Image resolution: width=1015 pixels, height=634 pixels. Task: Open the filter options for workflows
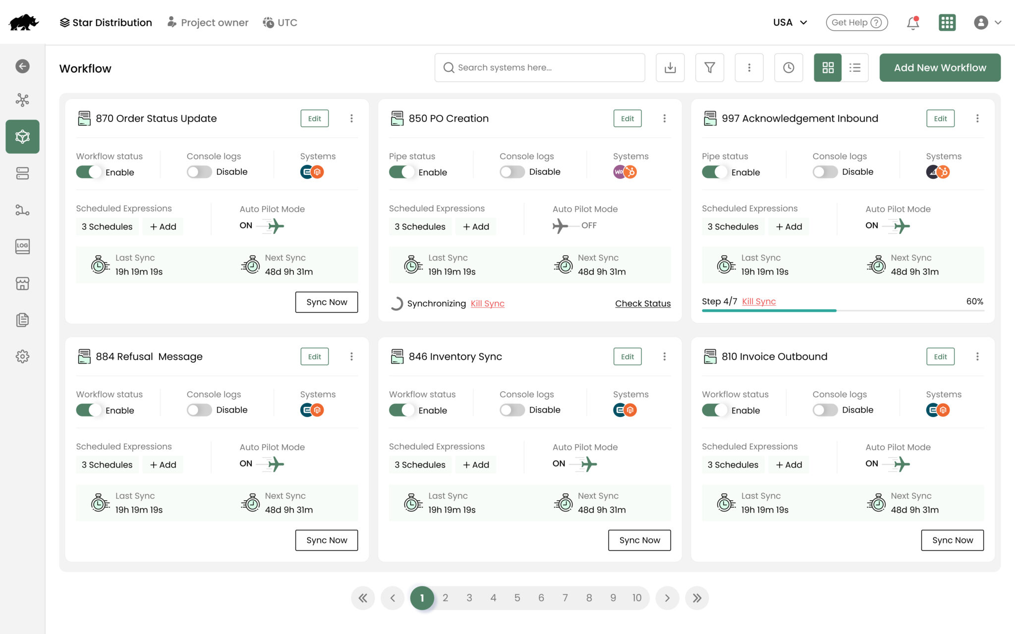[x=710, y=67]
